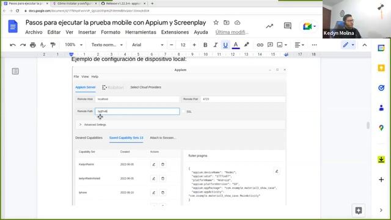
Task: Open the three-dot more options menu
Action: tap(314, 45)
